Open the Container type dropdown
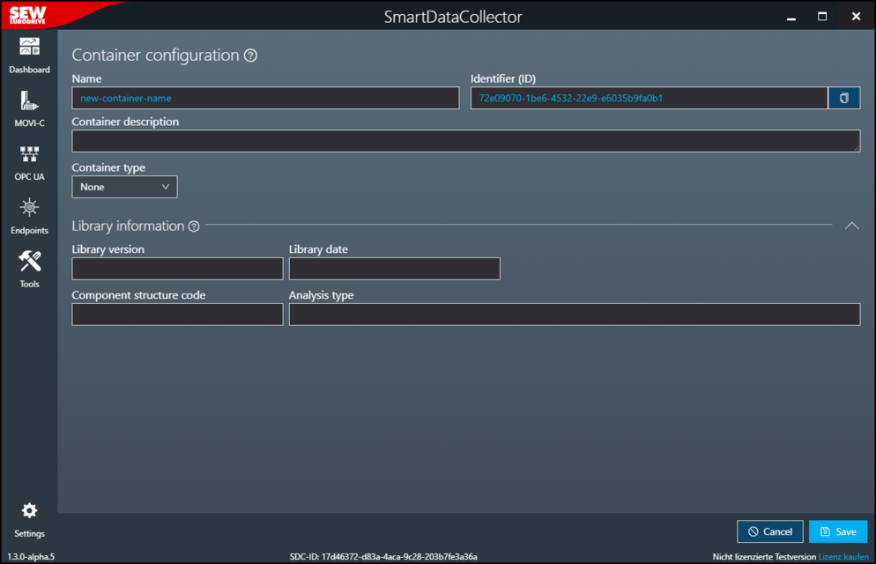 coord(124,187)
